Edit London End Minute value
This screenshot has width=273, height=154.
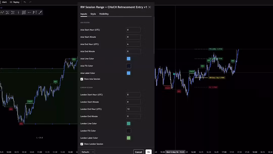pyautogui.click(x=133, y=116)
